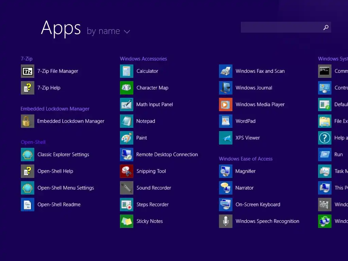
Task: Click the 'Steps Recorder' label
Action: (153, 204)
